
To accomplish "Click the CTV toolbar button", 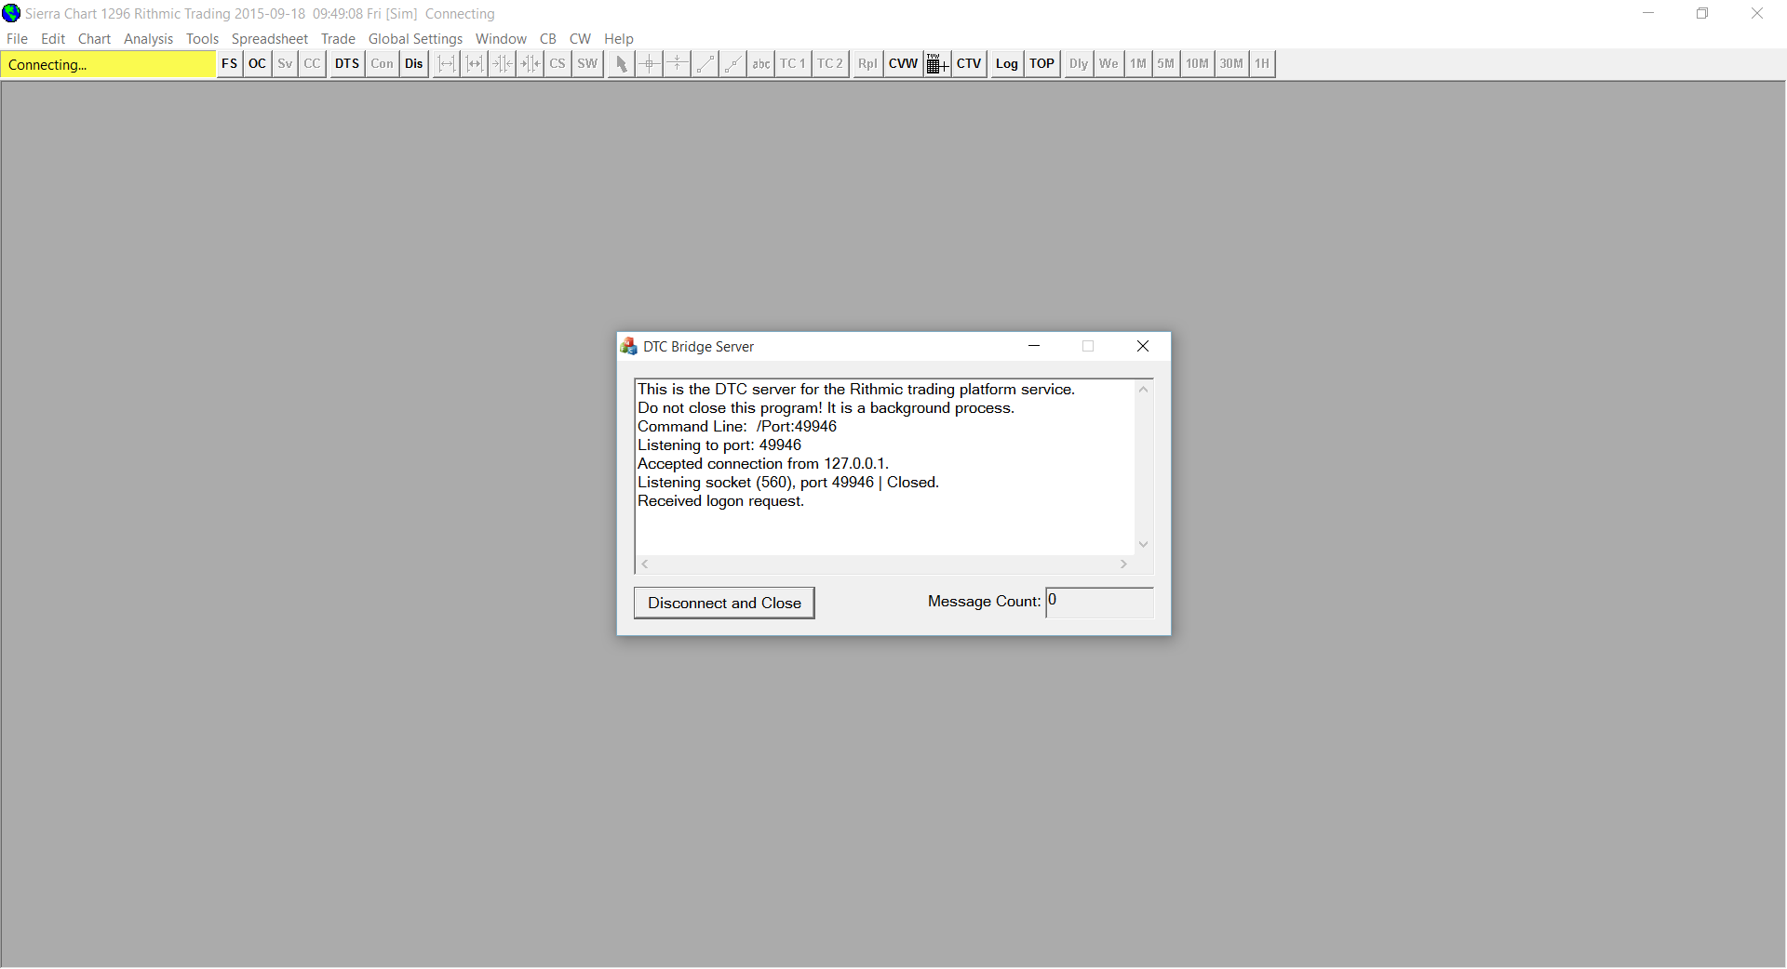I will [x=969, y=64].
